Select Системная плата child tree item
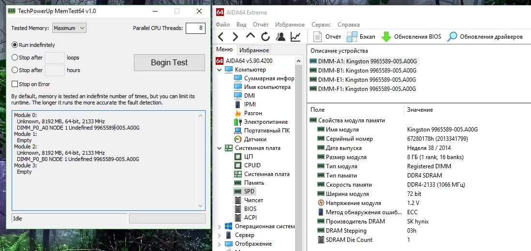 click(x=262, y=174)
